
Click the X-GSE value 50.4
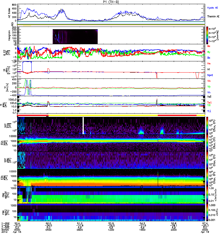(17, 223)
